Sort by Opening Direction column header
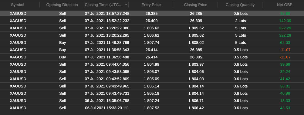Viewport: 304px width, 115px height. click(x=62, y=5)
